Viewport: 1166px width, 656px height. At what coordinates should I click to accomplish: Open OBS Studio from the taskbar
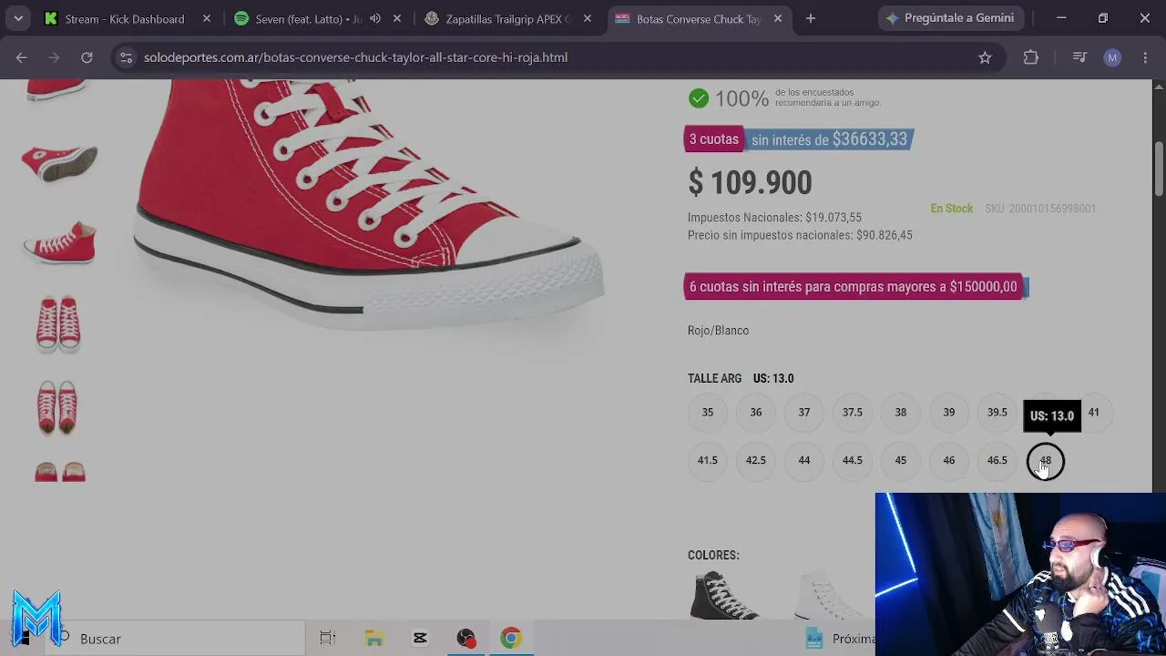(465, 639)
